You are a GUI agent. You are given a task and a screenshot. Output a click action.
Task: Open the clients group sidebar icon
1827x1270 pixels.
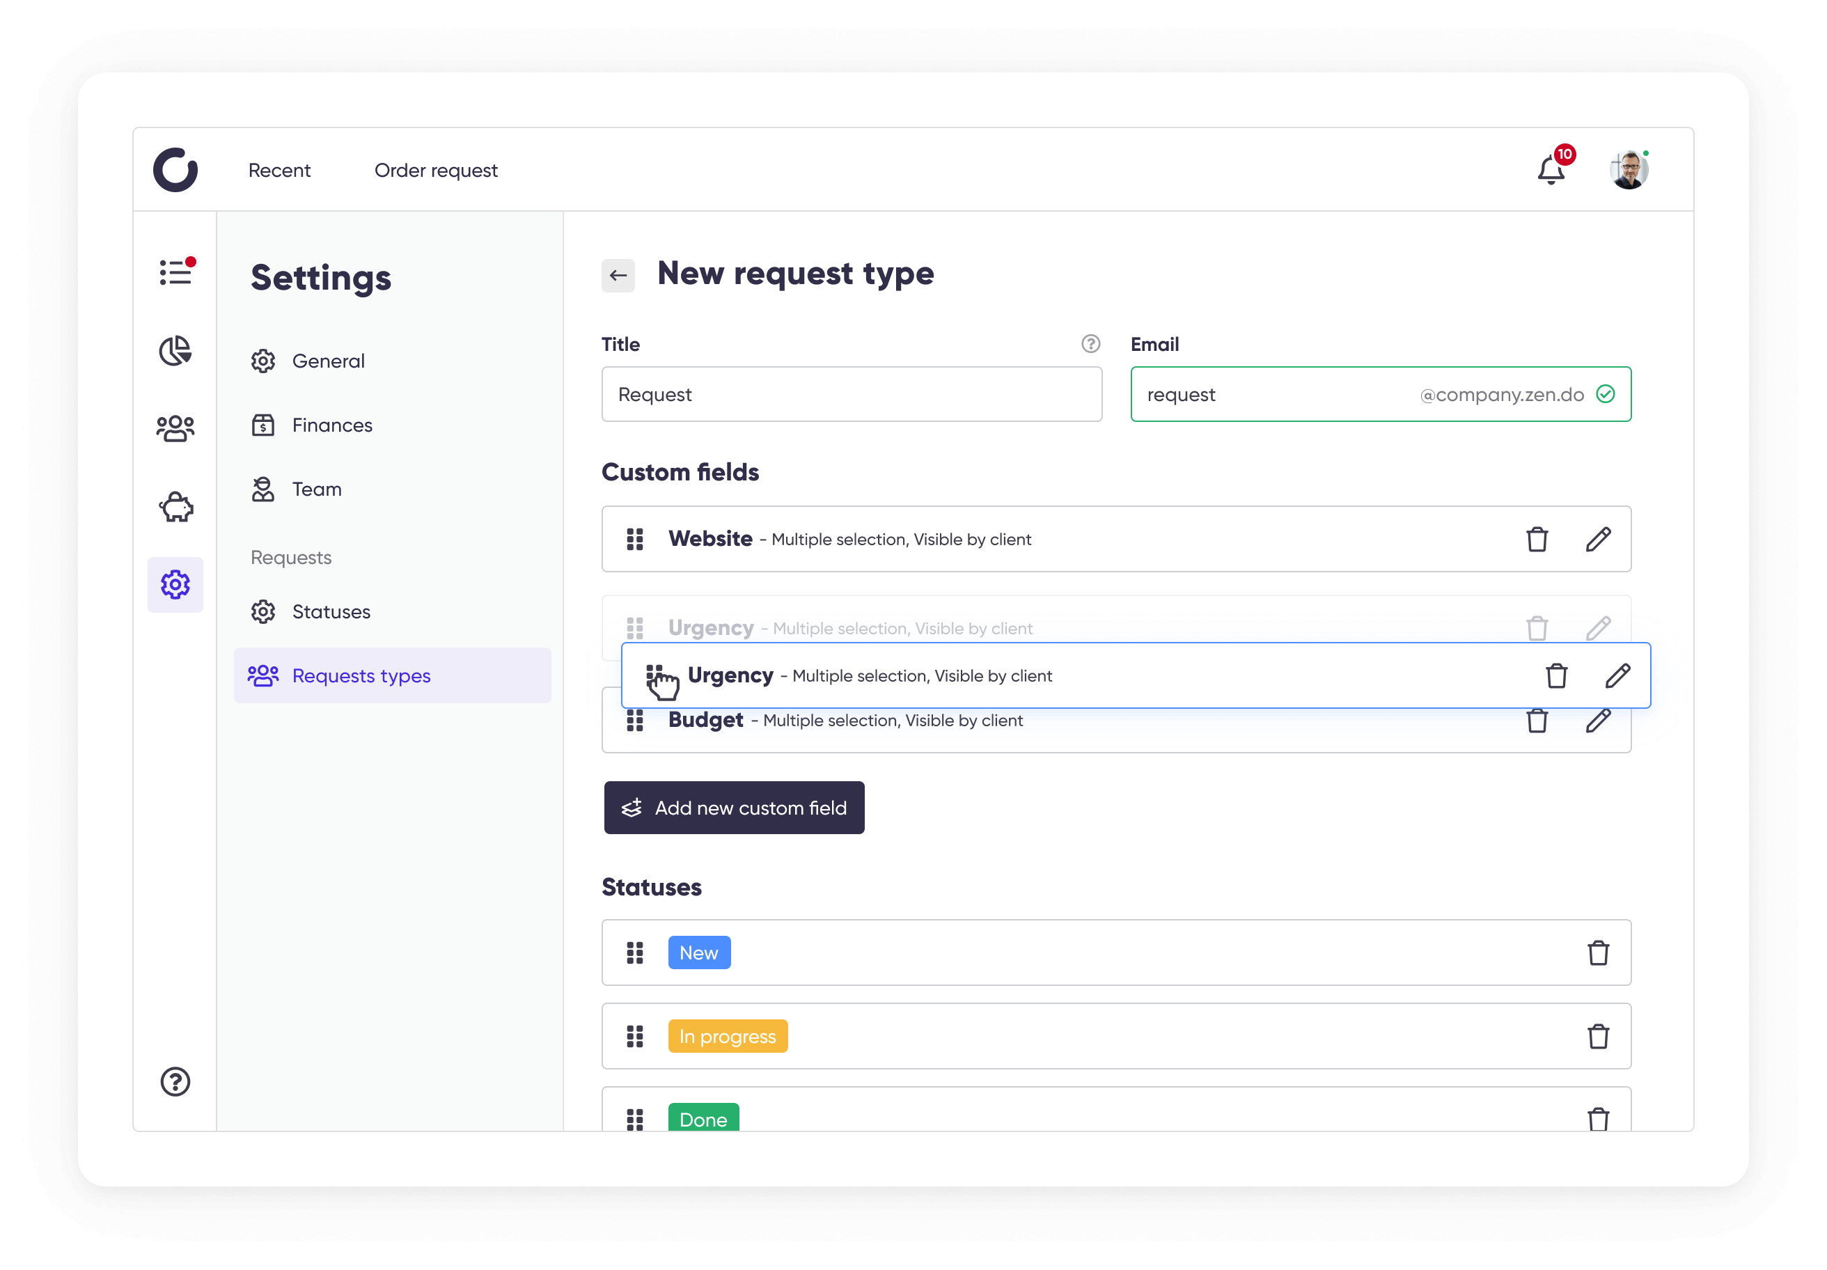tap(175, 428)
